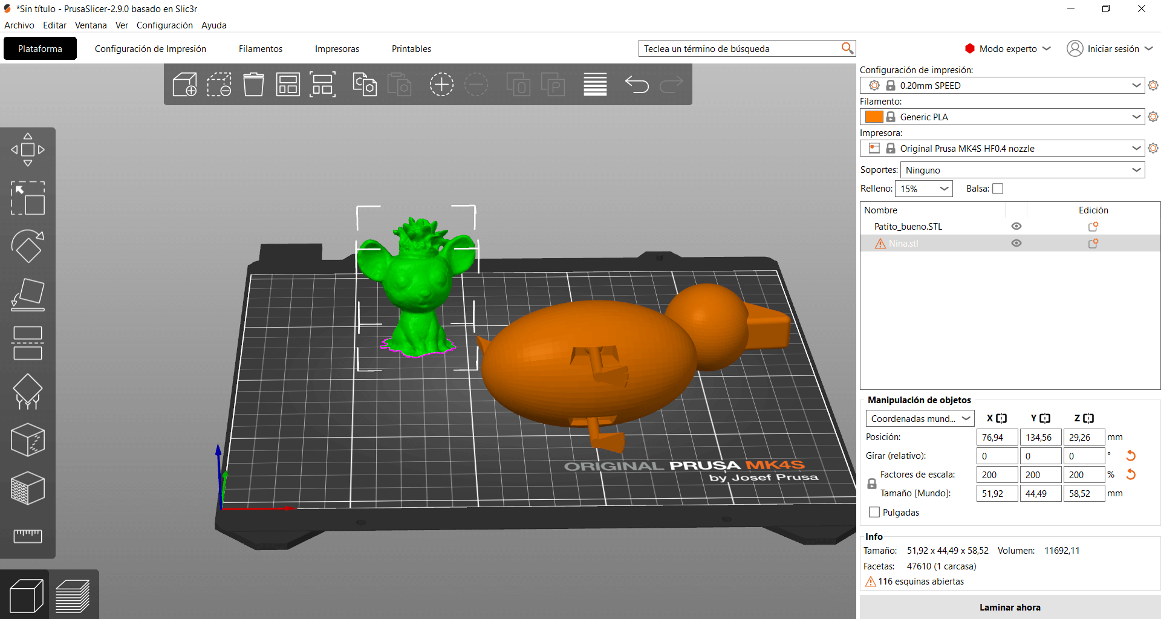Open the Soportes Ninguno dropdown
This screenshot has height=619, width=1161.
1023,170
